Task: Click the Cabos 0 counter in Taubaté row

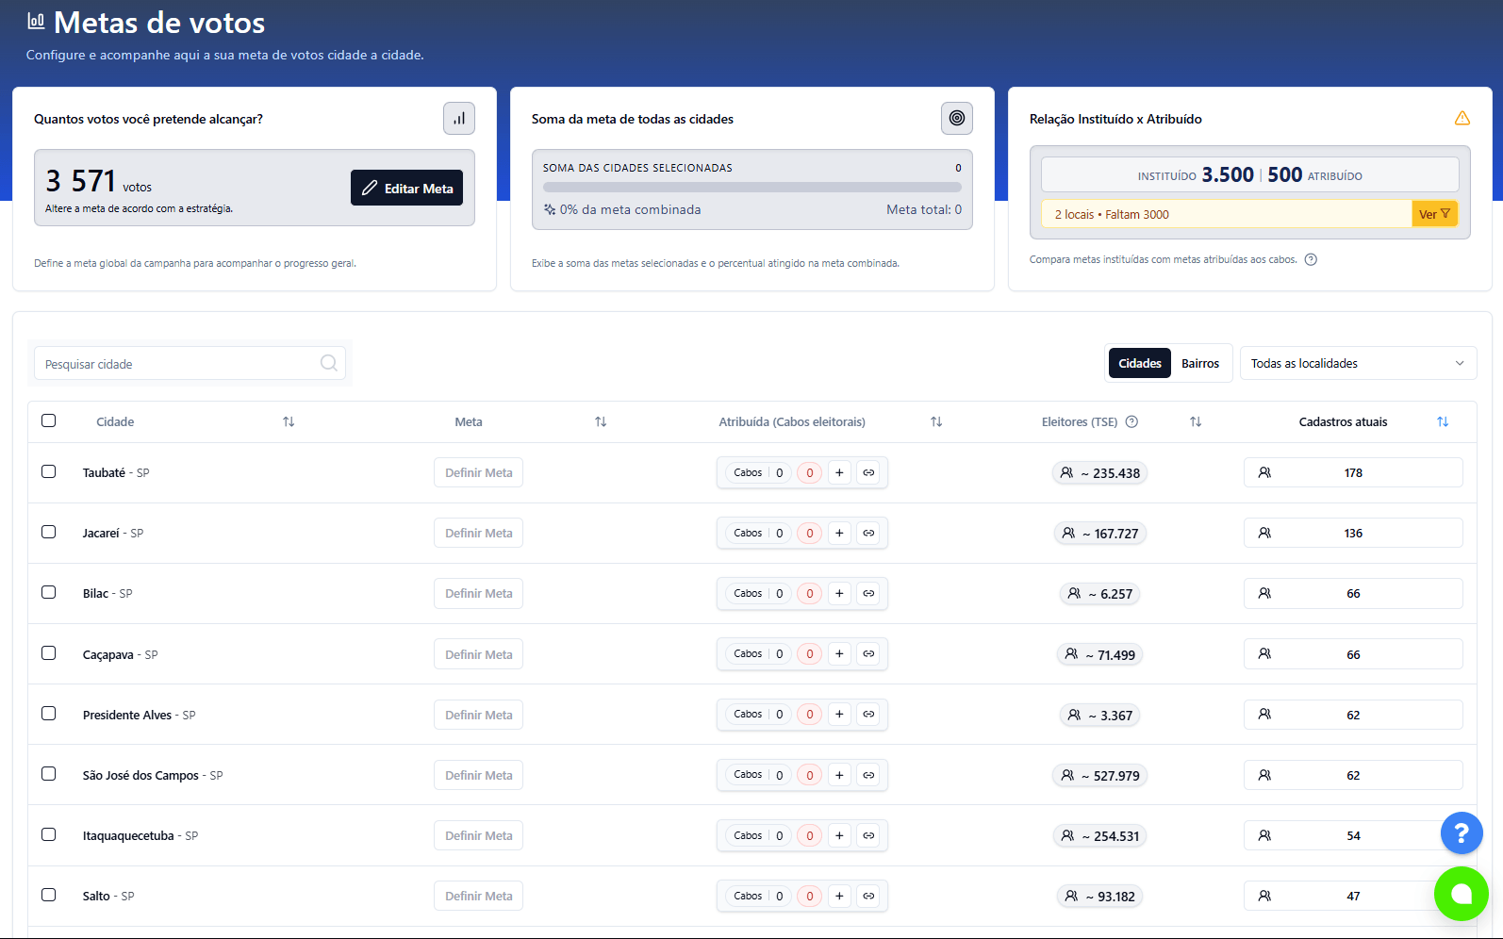Action: (x=758, y=472)
